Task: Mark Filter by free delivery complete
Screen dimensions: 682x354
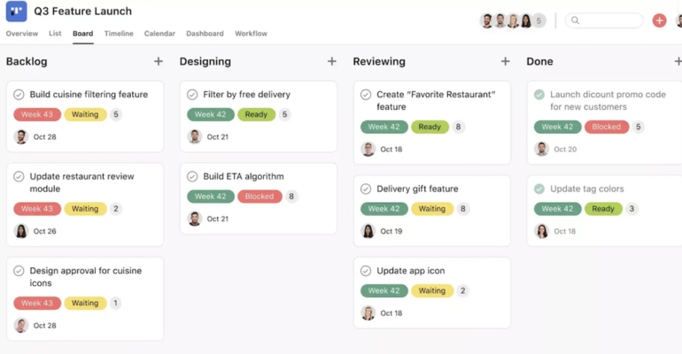Action: tap(192, 95)
